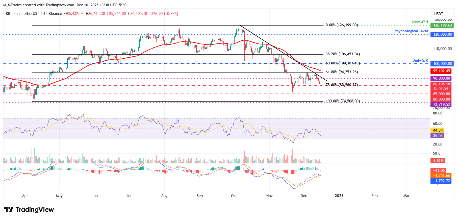Click the blue MACD line value −1,792.72

(x=441, y=181)
